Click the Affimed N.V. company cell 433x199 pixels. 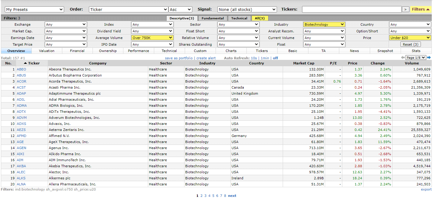(x=98, y=136)
